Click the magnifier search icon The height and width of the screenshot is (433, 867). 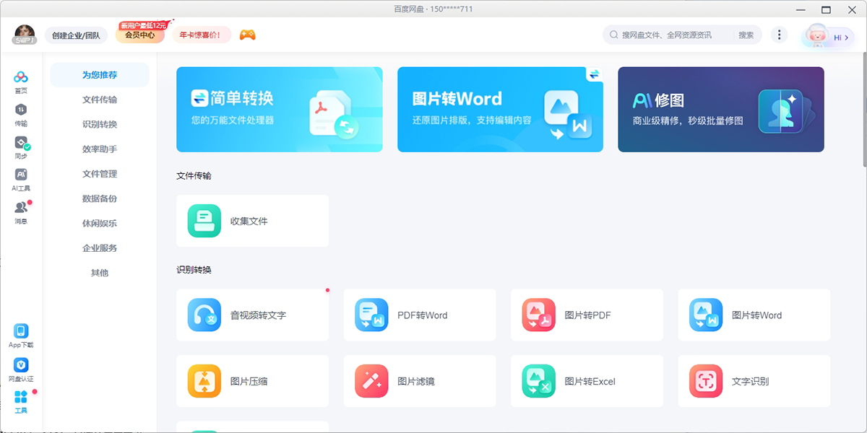click(x=614, y=35)
